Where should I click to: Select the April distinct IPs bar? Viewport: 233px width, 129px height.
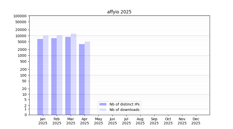tap(82, 79)
